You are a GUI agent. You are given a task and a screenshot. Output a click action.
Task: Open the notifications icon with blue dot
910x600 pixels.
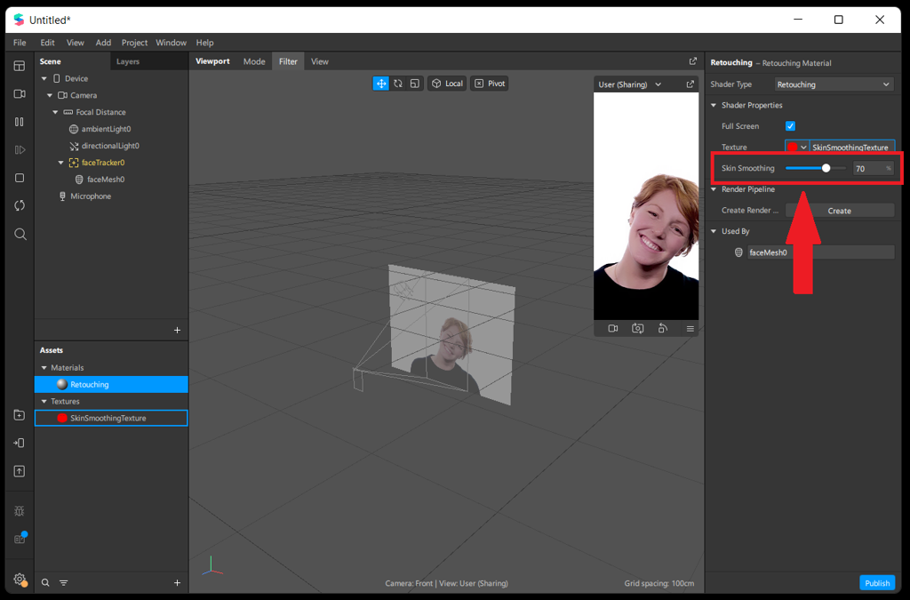click(20, 538)
